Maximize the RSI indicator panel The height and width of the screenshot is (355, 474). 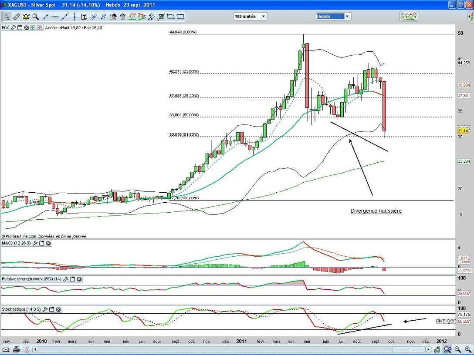pyautogui.click(x=72, y=279)
